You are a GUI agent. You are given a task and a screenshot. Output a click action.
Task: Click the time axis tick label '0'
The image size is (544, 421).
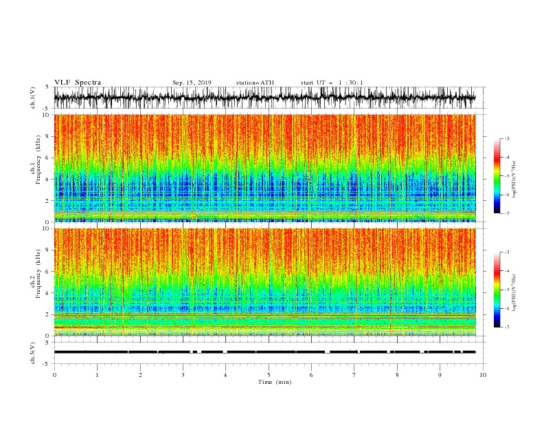(x=54, y=375)
